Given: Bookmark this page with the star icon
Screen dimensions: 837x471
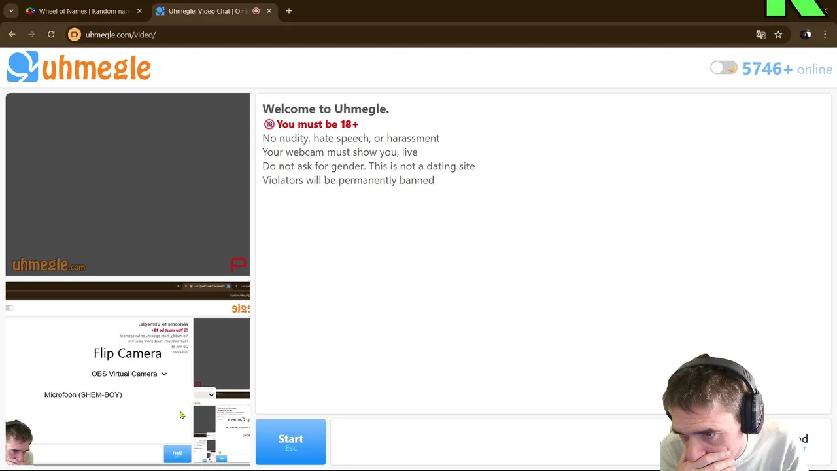Looking at the screenshot, I should click(x=778, y=35).
